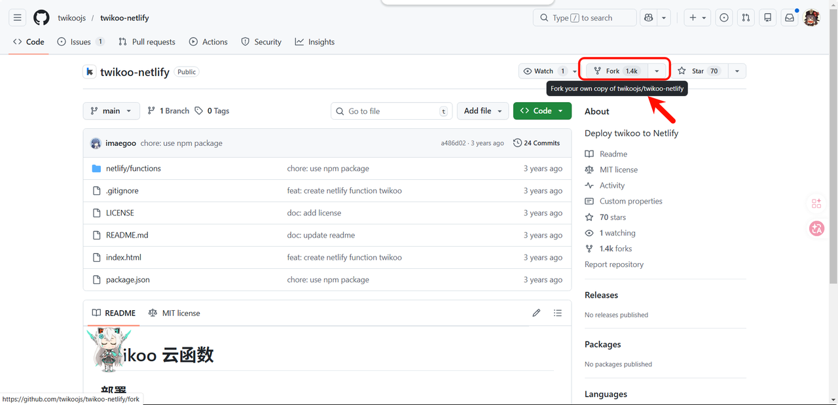Switch to the Issues tab
The height and width of the screenshot is (405, 838).
pyautogui.click(x=81, y=42)
